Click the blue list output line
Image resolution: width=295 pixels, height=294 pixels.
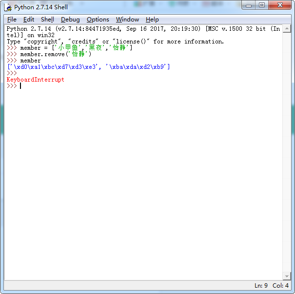[x=88, y=67]
